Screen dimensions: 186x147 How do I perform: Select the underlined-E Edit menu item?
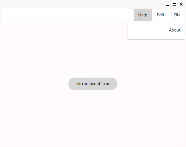click(x=160, y=15)
